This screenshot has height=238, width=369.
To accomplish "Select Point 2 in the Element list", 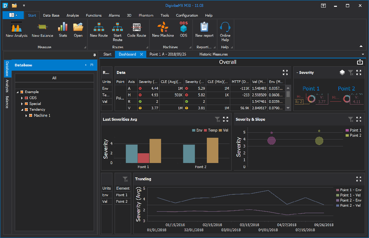I will coord(122,202).
